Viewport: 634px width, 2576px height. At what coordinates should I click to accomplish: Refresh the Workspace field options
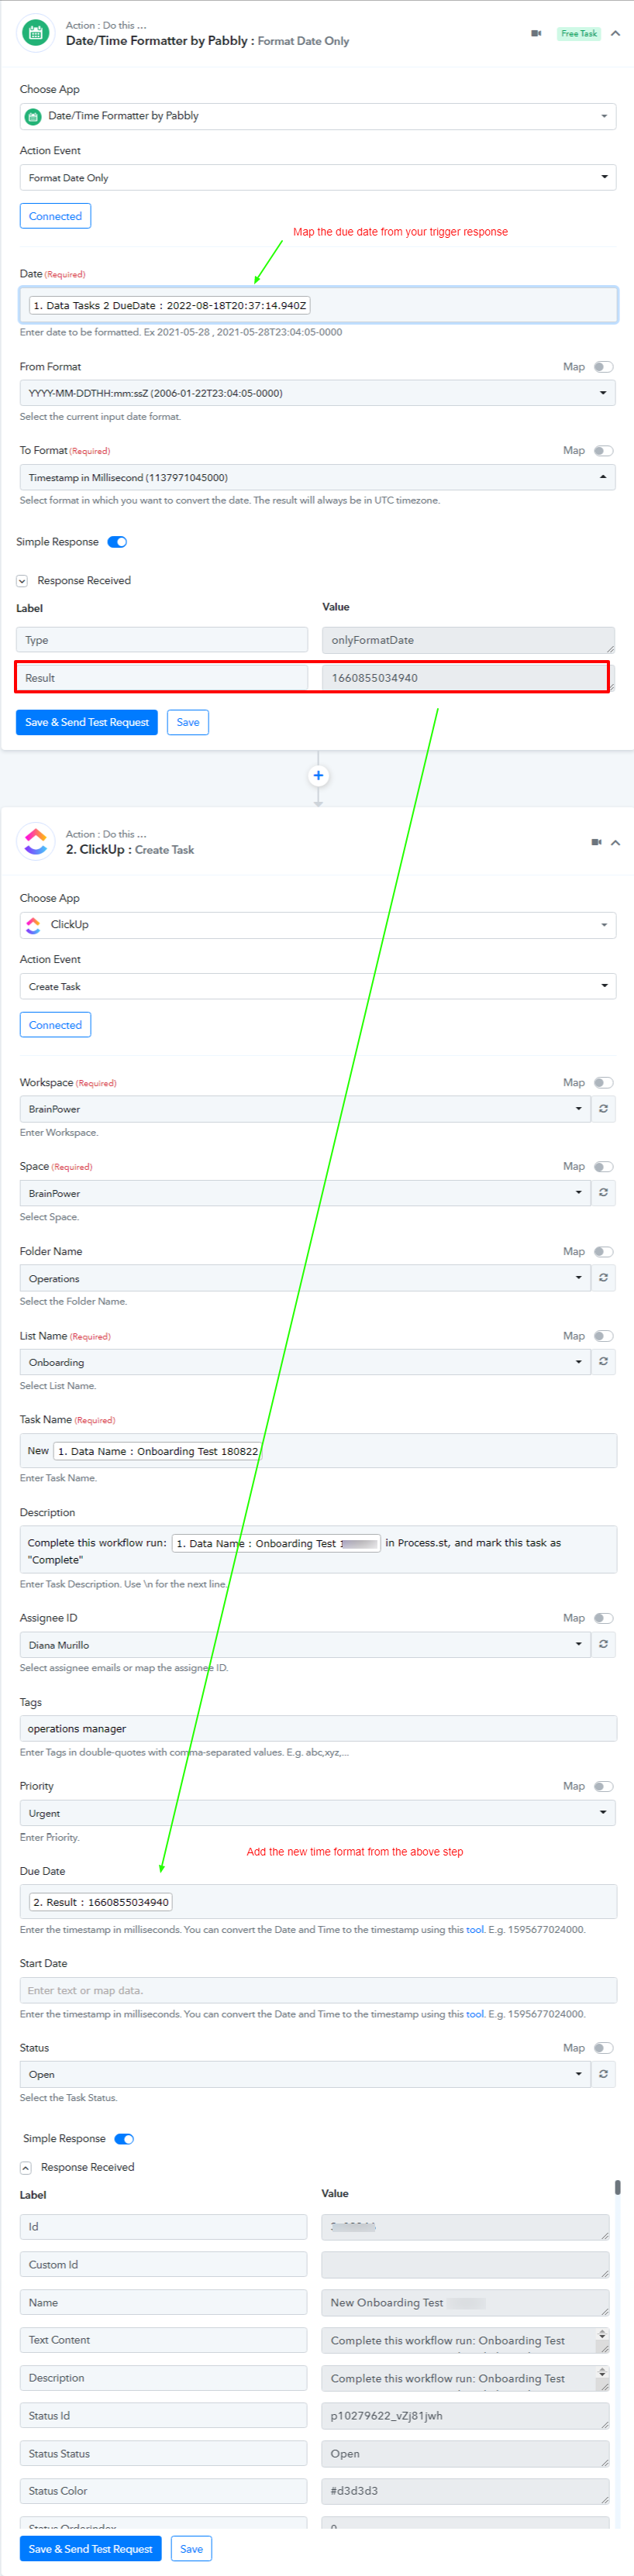coord(603,1108)
